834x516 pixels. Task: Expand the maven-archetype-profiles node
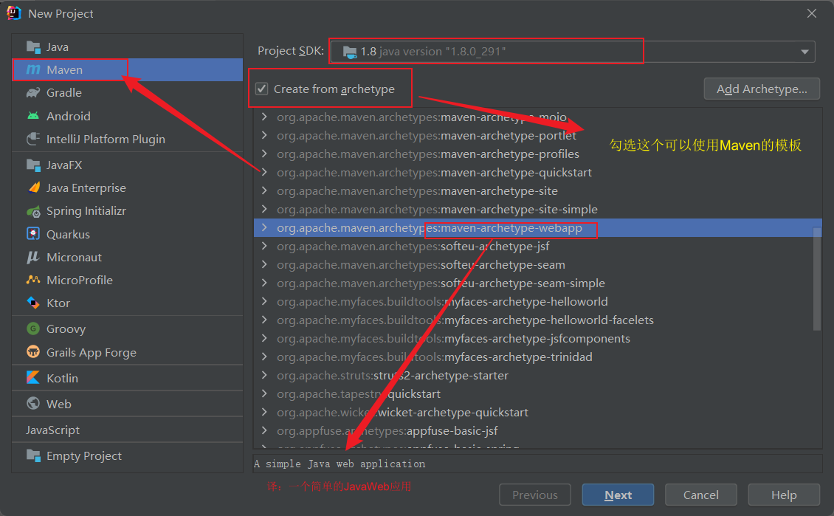coord(264,154)
